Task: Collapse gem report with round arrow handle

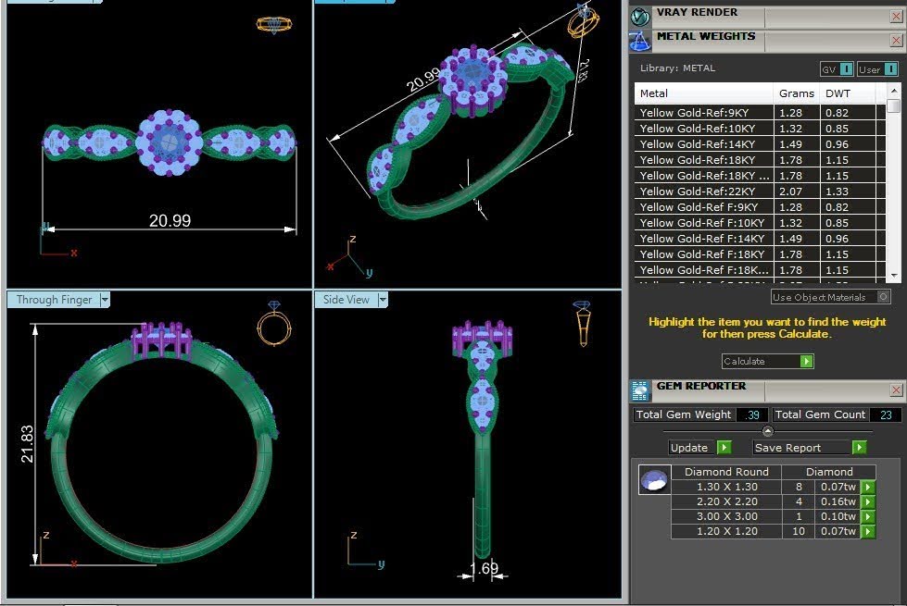Action: [x=768, y=431]
